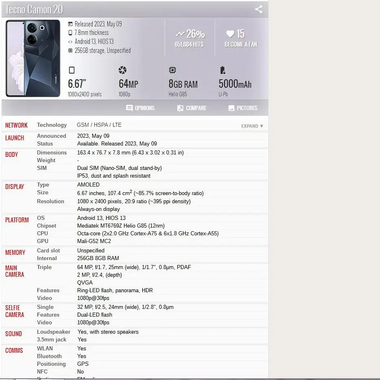Viewport: 380px width, 380px height.
Task: Click the NFC spec label
Action: [42, 371]
